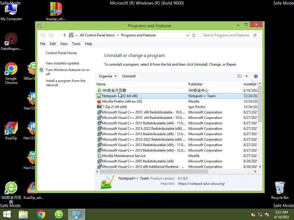
Task: Open the notepad-plus-plus.org help link
Action: [x=202, y=184]
